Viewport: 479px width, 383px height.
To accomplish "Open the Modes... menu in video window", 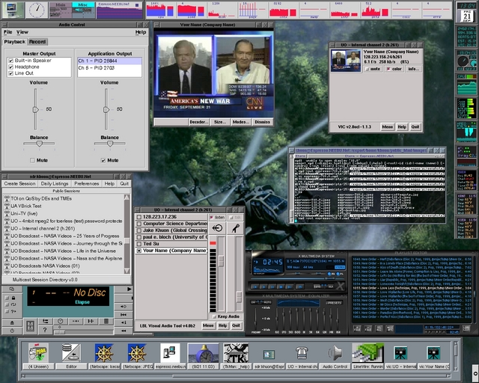I will click(241, 122).
